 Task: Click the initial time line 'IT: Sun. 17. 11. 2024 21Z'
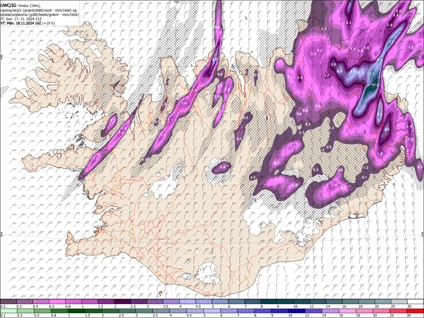(20, 19)
